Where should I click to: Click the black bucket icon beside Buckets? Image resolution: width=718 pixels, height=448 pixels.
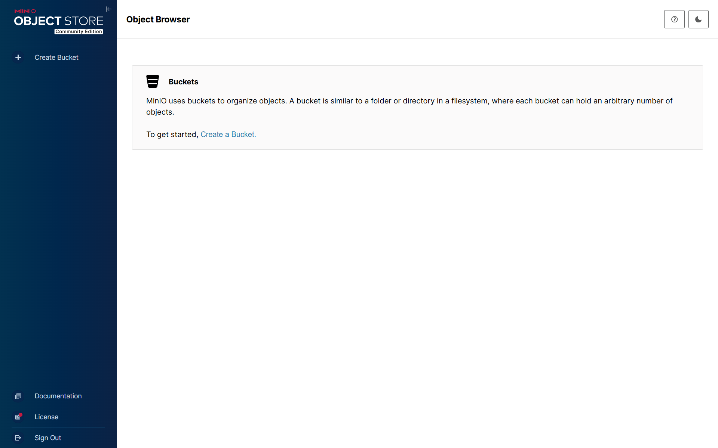(153, 81)
